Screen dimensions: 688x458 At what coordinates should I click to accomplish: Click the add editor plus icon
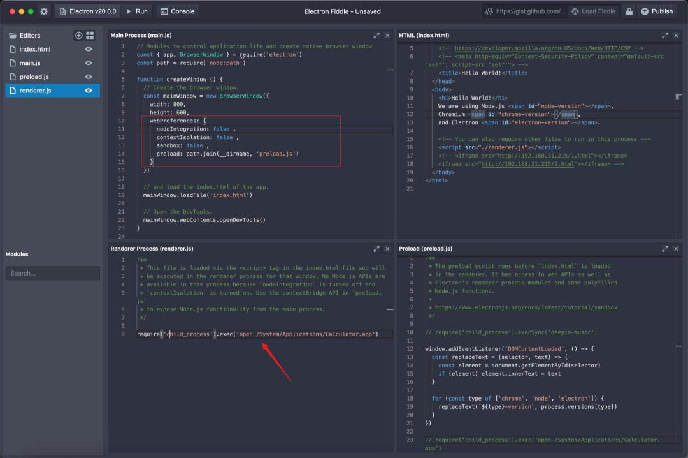pyautogui.click(x=78, y=35)
